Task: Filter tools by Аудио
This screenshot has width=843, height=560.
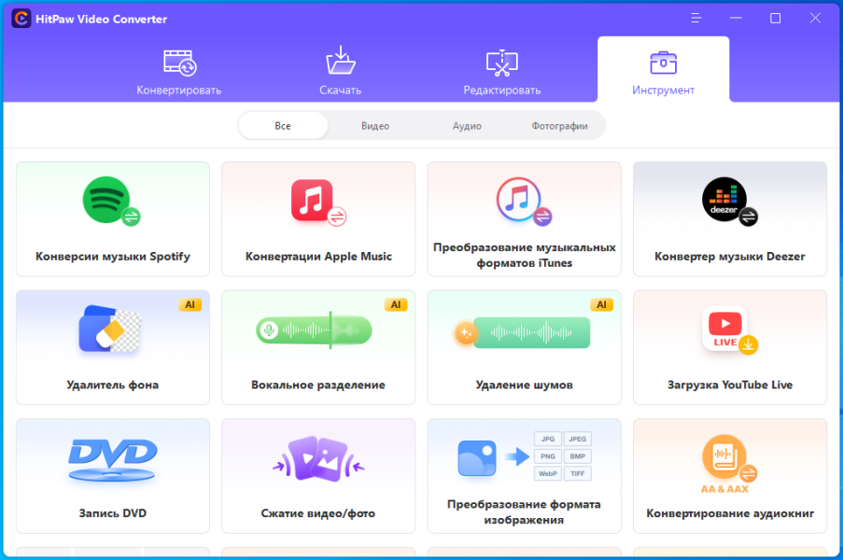Action: [x=467, y=126]
